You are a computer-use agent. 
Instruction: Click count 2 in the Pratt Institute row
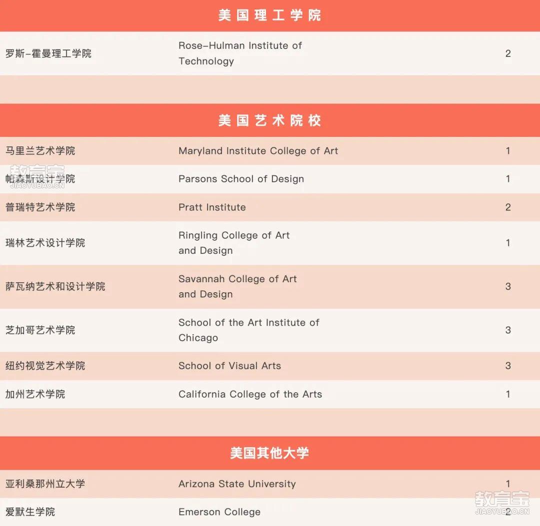508,207
